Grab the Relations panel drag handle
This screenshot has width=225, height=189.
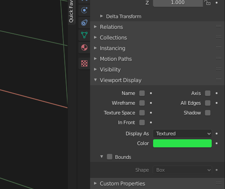219,27
